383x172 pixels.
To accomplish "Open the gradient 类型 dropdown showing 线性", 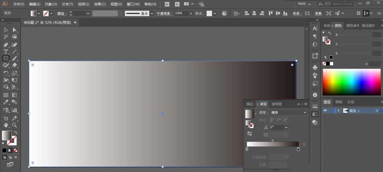I will (288, 113).
